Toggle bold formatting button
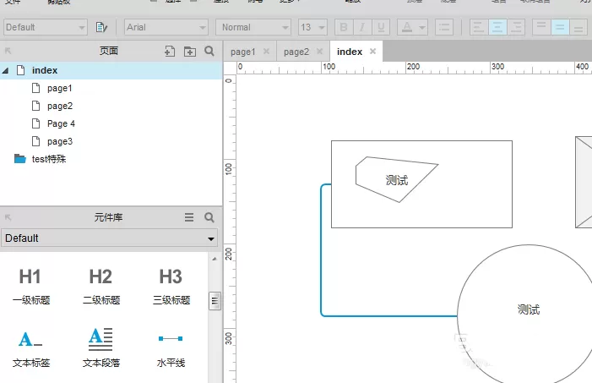Viewport: 592px width, 383px height. [344, 27]
